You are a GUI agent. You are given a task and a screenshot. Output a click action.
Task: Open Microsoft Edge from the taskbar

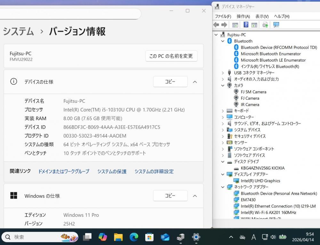[x=134, y=237]
